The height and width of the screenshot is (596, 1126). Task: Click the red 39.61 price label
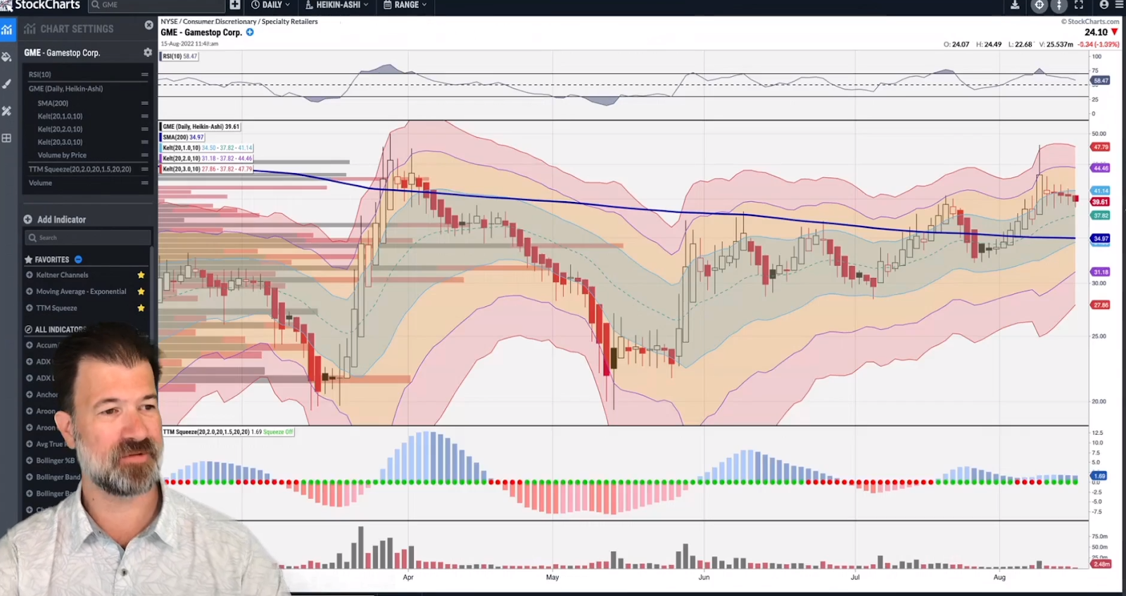tap(1100, 202)
